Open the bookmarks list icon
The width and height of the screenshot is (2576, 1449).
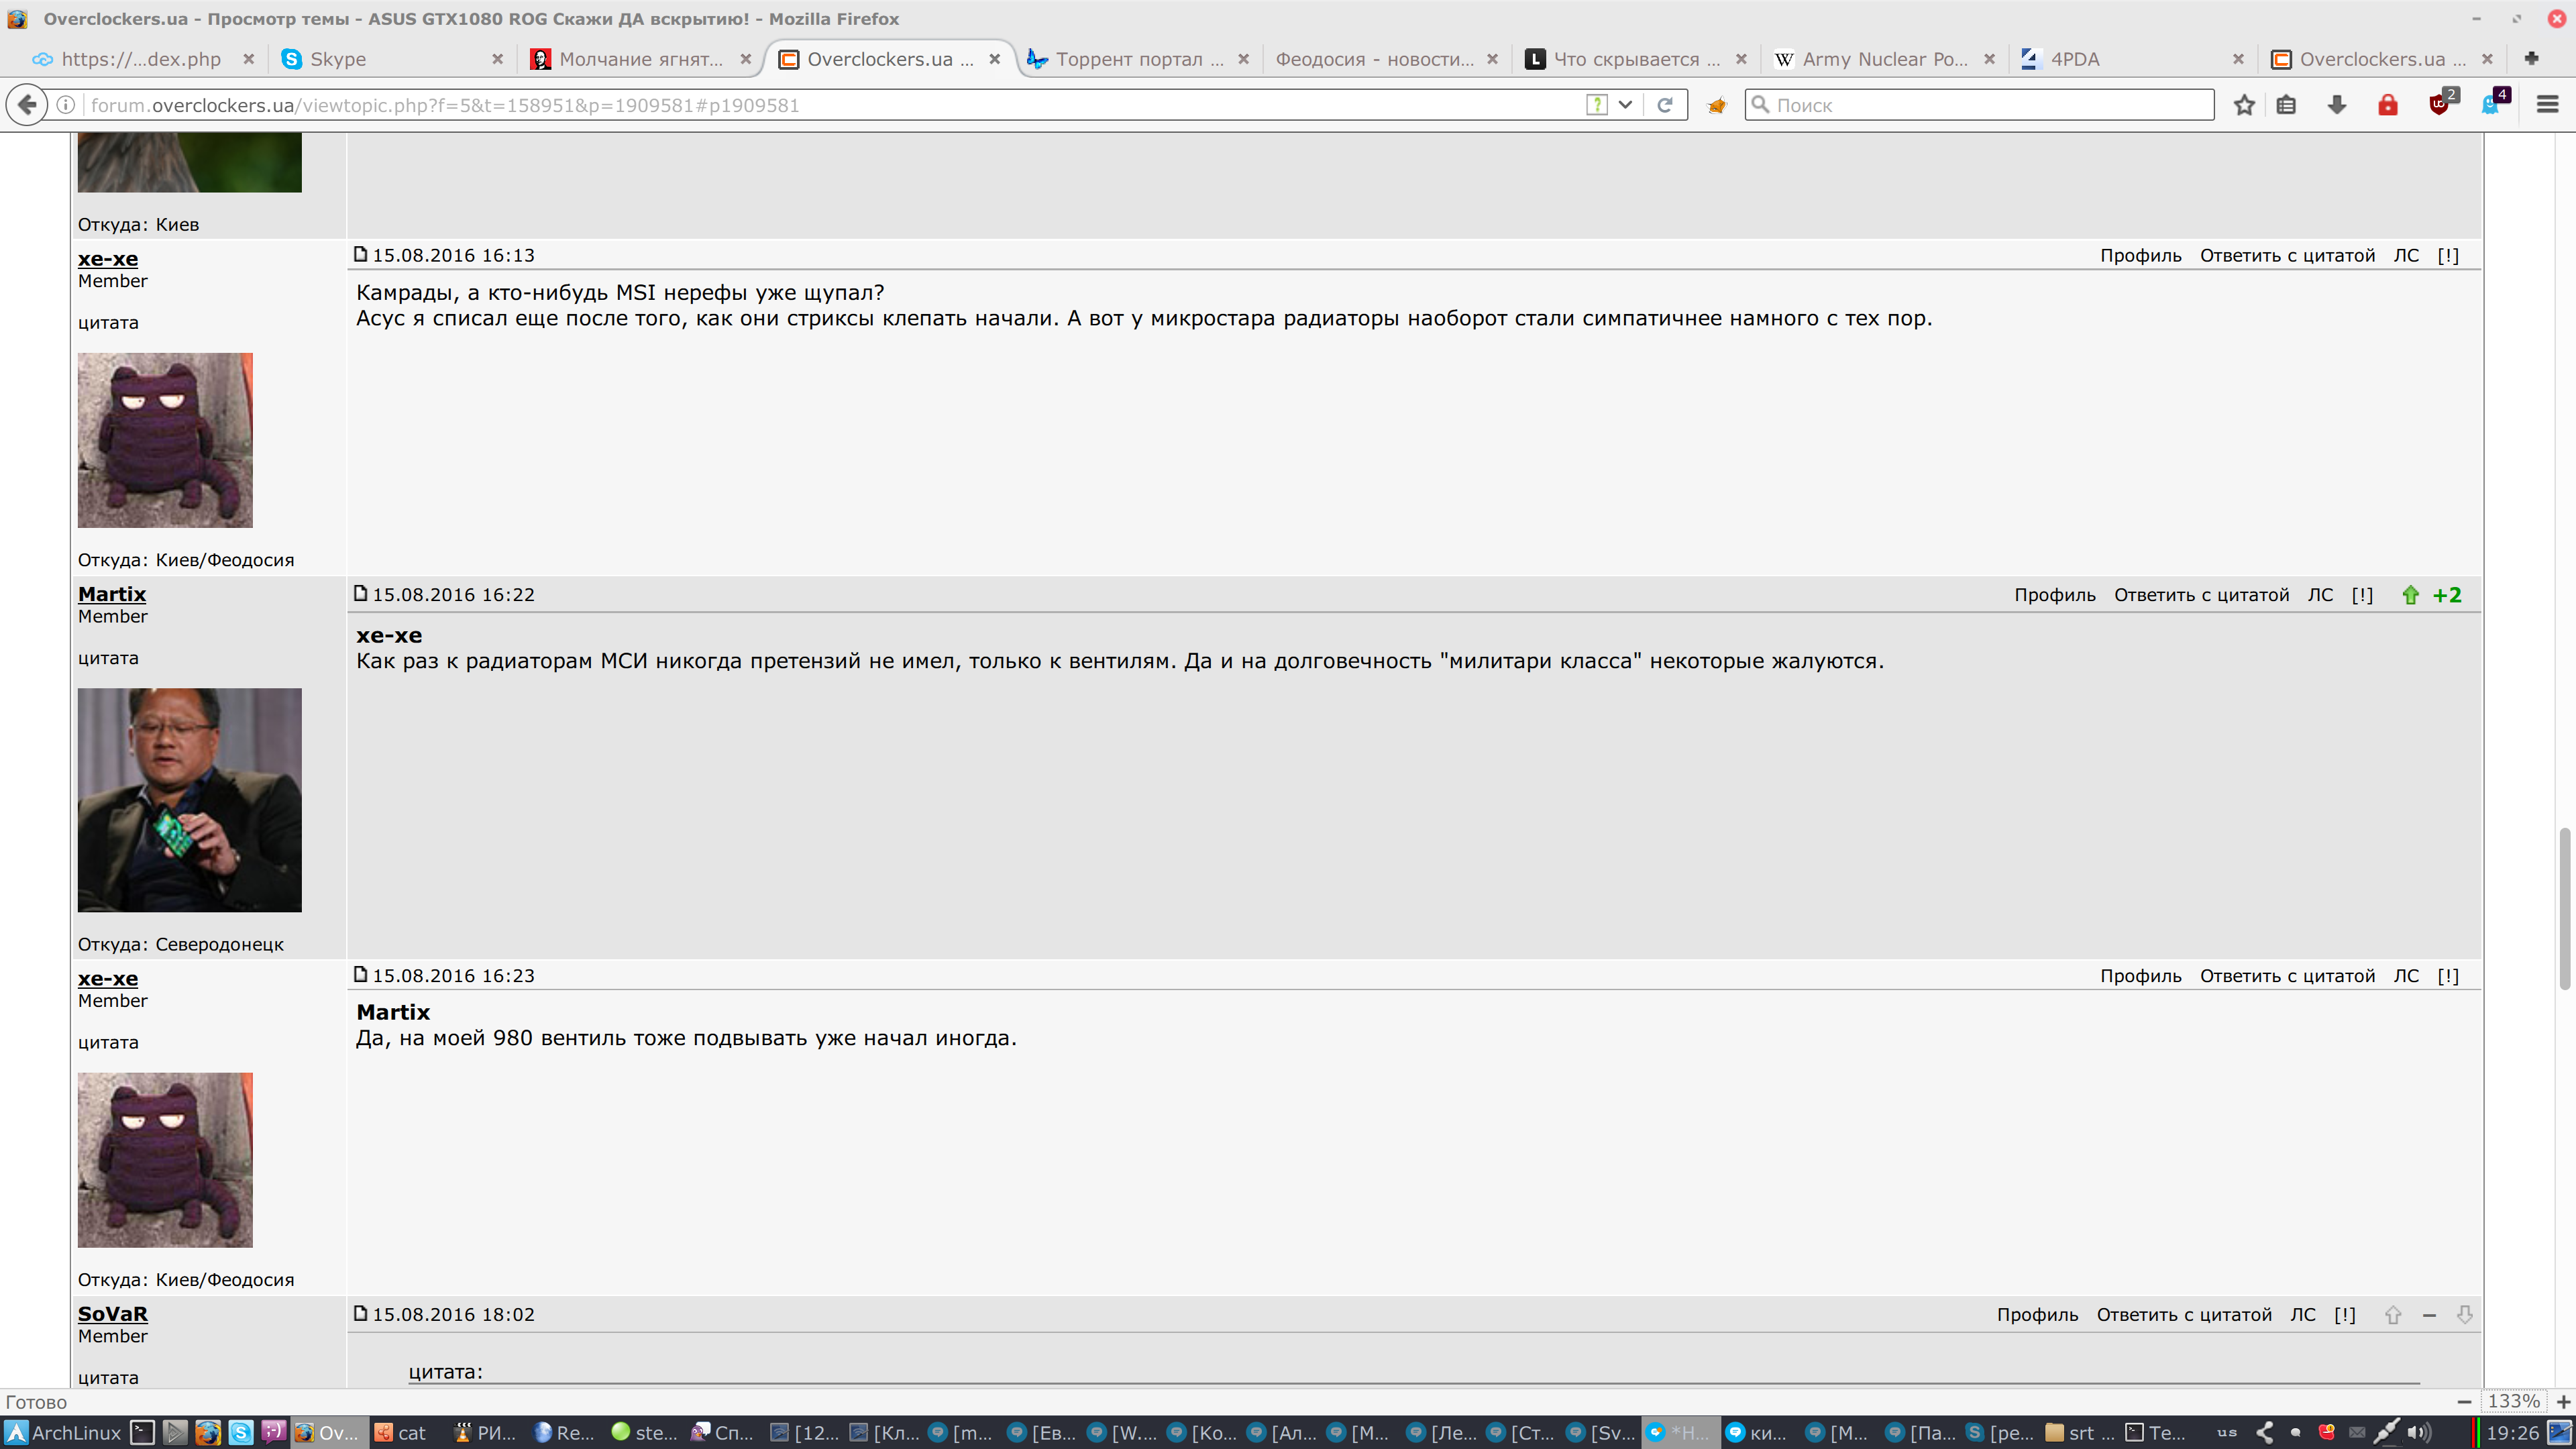pyautogui.click(x=2286, y=105)
